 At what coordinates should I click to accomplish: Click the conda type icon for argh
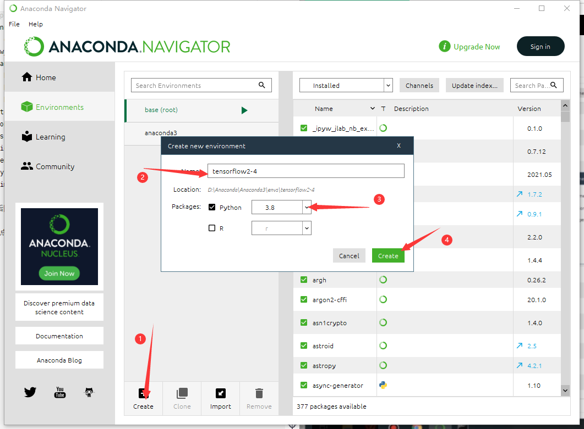coord(383,280)
